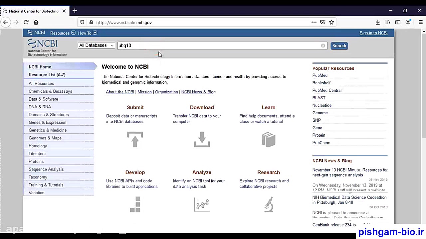This screenshot has width=426, height=239.
Task: Go to the browser Home icon
Action: [36, 22]
